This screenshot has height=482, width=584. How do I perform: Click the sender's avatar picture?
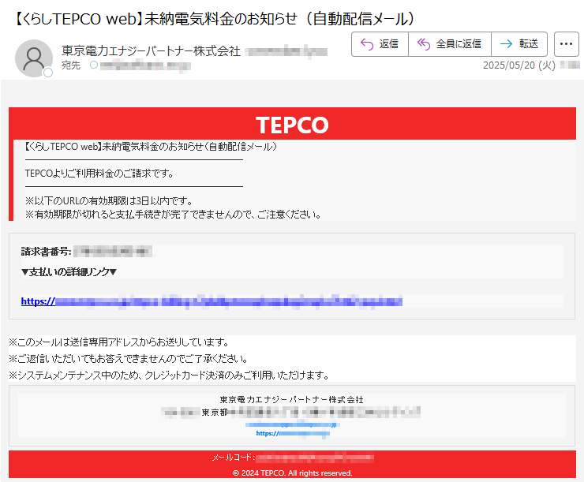coord(33,58)
